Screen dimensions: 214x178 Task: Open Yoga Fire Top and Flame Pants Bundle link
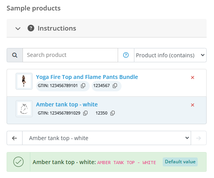87,77
